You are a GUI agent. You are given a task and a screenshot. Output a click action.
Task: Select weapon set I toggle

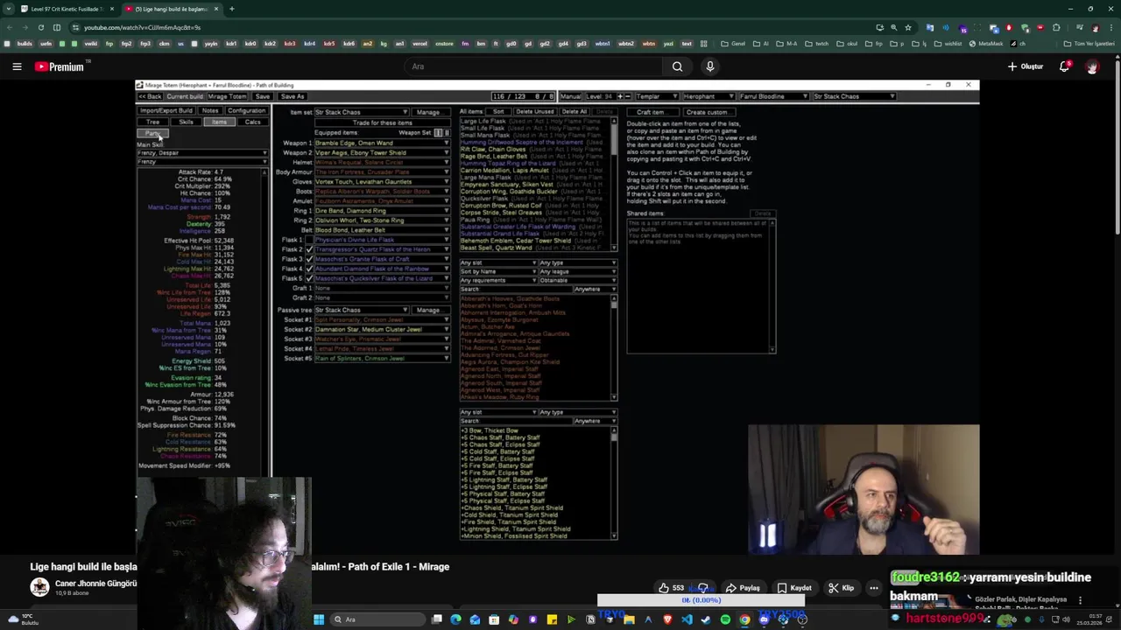[438, 133]
